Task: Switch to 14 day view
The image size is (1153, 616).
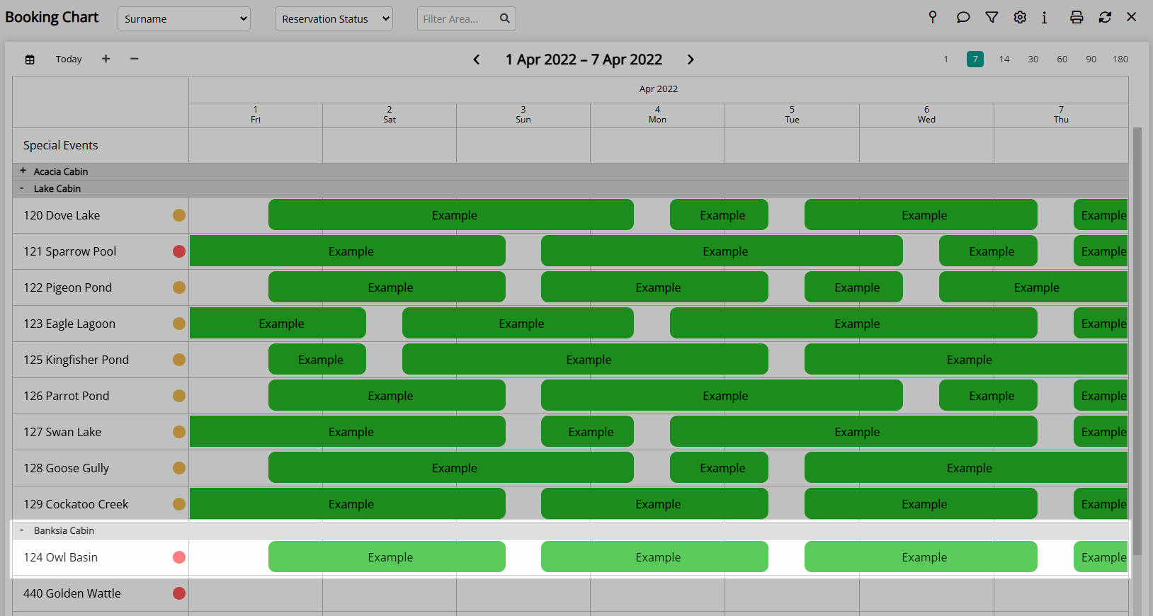Action: coord(1004,59)
